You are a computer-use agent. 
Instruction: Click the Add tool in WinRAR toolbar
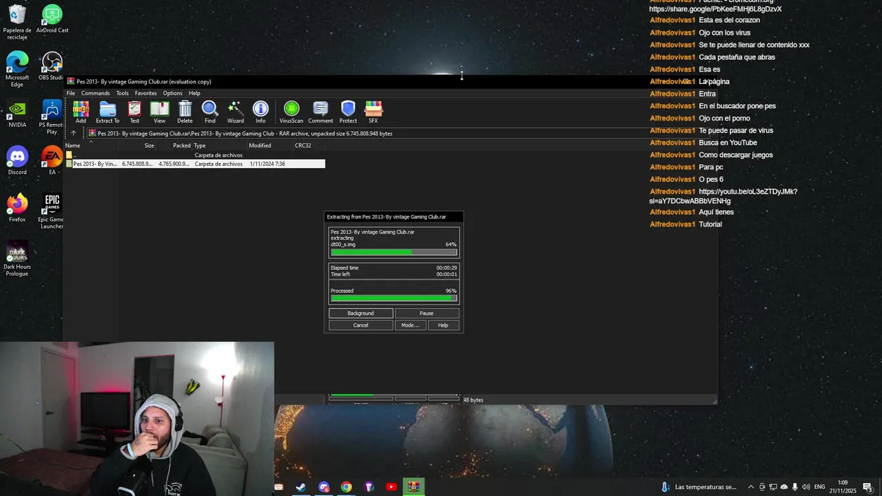coord(81,112)
